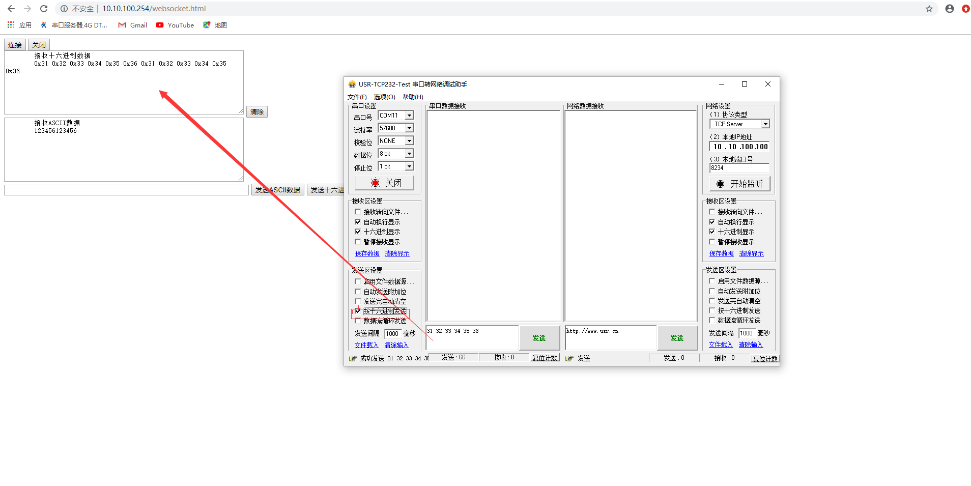
Task: Enable serial 暂停接收显示 checkbox
Action: click(x=358, y=242)
